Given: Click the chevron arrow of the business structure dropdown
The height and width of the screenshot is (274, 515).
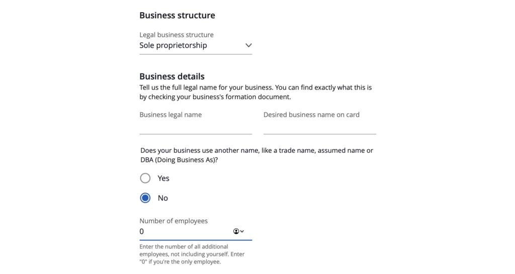Looking at the screenshot, I should (x=248, y=45).
